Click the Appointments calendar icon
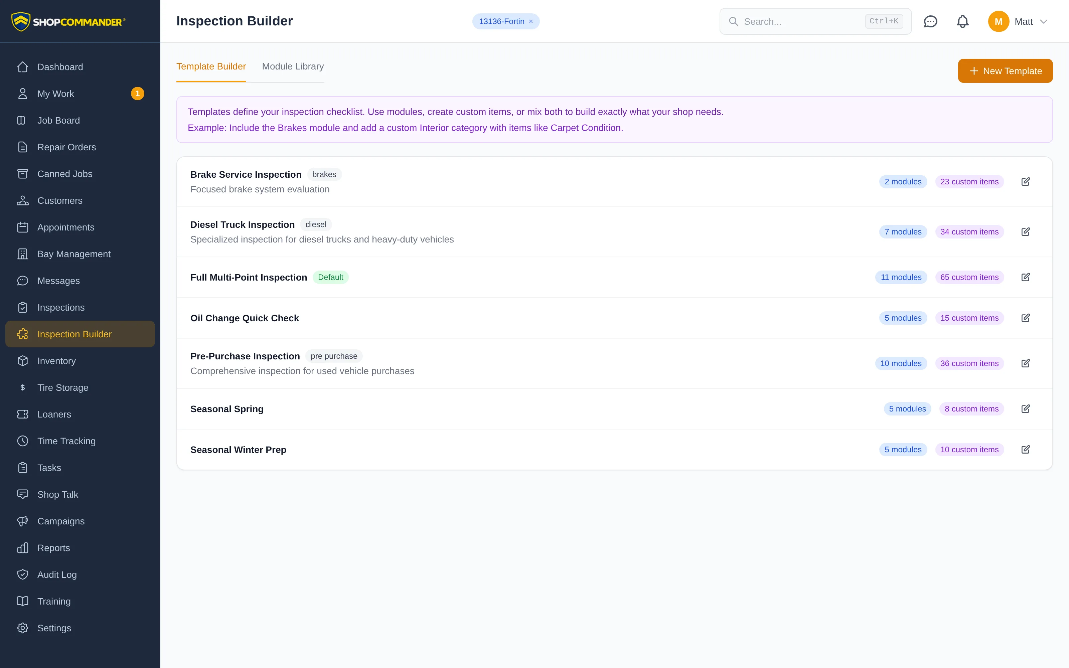1069x668 pixels. (22, 227)
